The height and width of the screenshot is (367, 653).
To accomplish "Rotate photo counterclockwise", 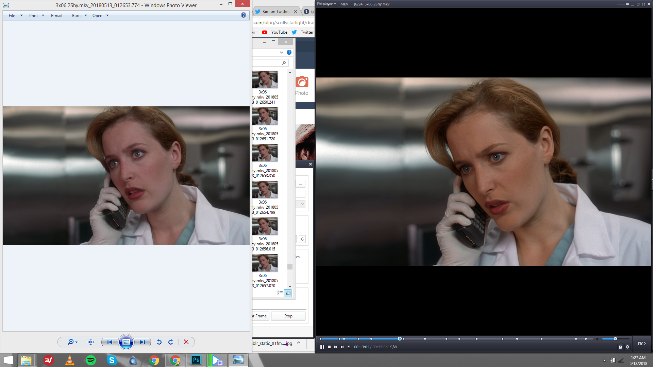I will click(159, 342).
